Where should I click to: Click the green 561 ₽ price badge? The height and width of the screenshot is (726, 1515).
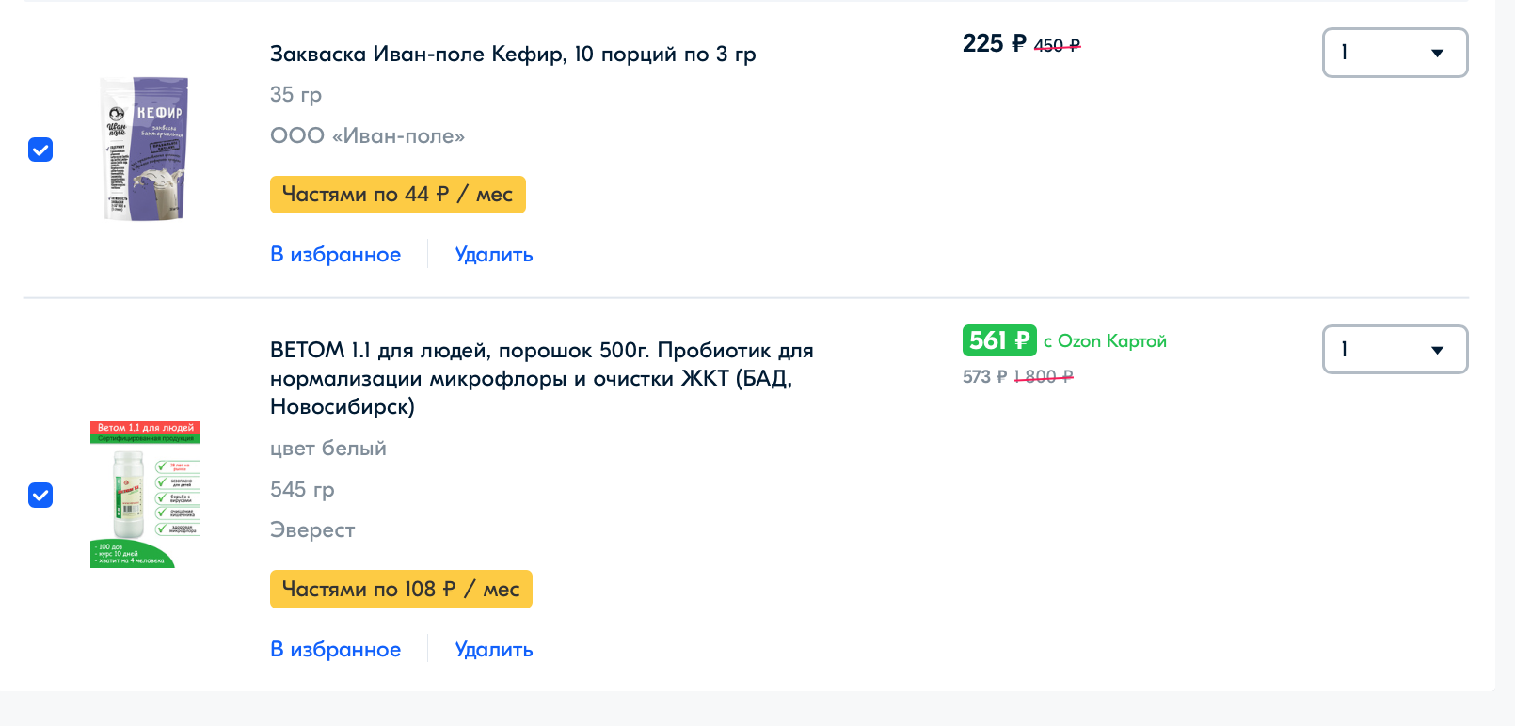tap(998, 340)
